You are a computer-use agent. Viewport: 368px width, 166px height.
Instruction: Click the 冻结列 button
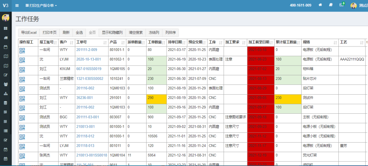click(x=154, y=33)
